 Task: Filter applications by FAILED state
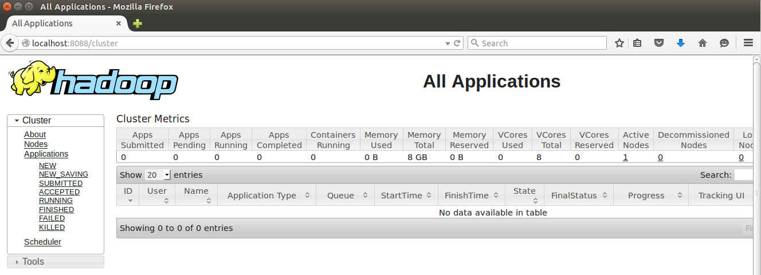52,218
